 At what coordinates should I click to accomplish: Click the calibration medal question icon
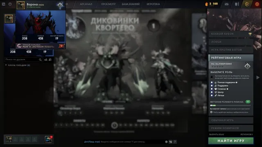pyautogui.click(x=247, y=66)
